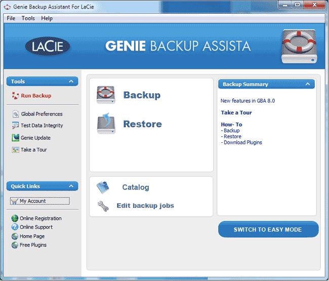The height and width of the screenshot is (281, 329).
Task: Open the Tools menu
Action: [x=28, y=18]
